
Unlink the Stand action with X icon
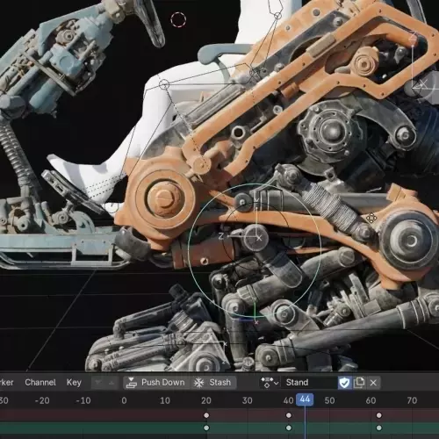click(373, 383)
